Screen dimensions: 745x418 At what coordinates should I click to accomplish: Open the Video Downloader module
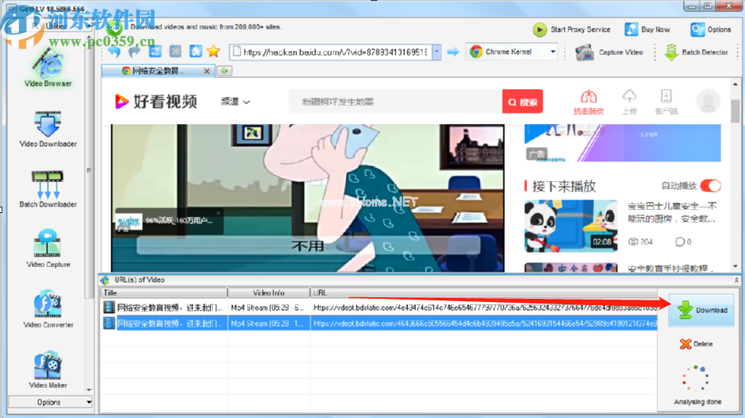48,130
